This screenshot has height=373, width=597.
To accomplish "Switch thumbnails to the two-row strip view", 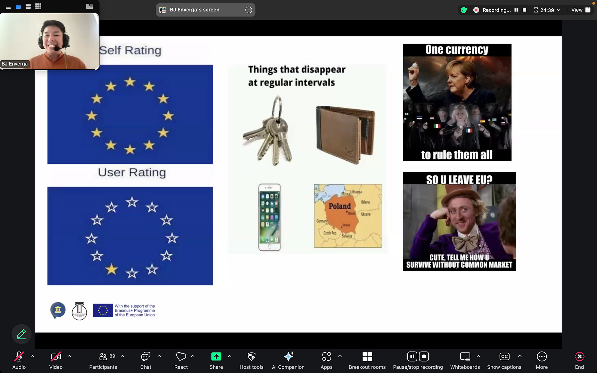I will tap(28, 7).
